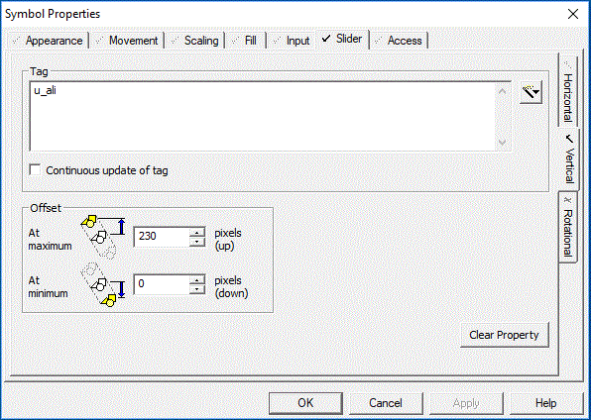The width and height of the screenshot is (591, 420).
Task: Open the Help button
Action: tap(545, 403)
